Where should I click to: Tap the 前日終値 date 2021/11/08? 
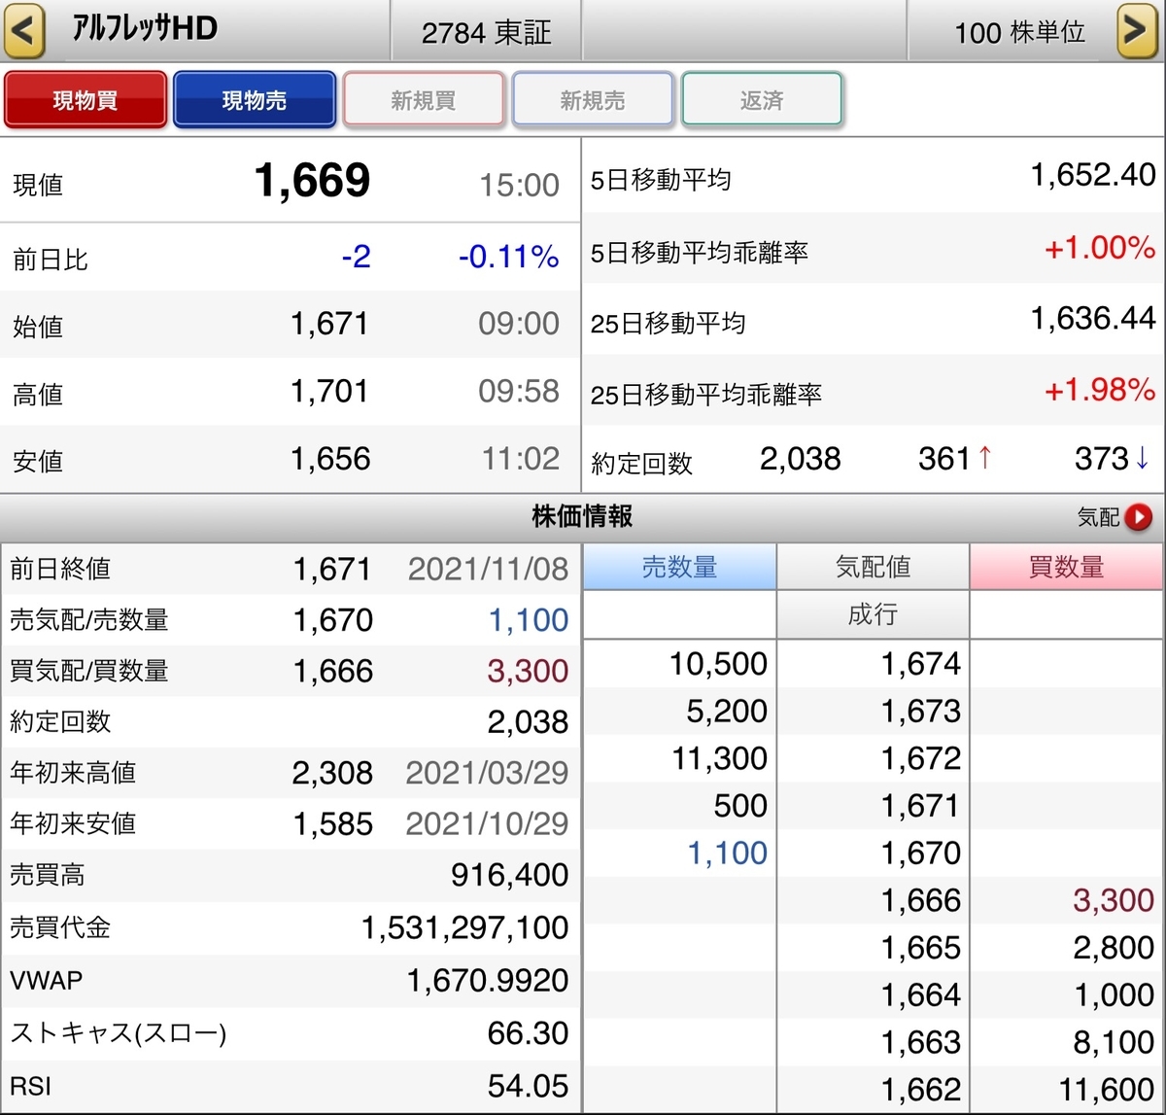click(488, 569)
